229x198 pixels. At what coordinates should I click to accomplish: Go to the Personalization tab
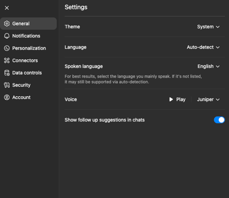(29, 48)
